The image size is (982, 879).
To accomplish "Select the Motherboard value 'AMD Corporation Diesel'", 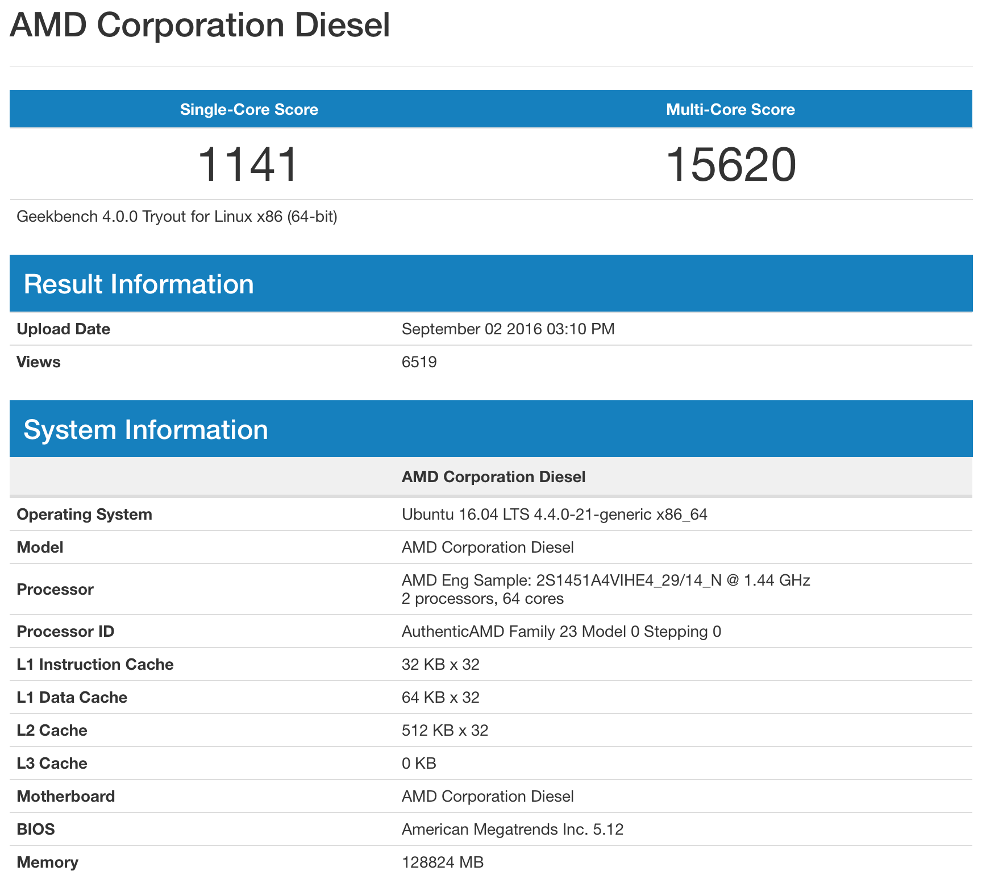I will click(x=488, y=797).
